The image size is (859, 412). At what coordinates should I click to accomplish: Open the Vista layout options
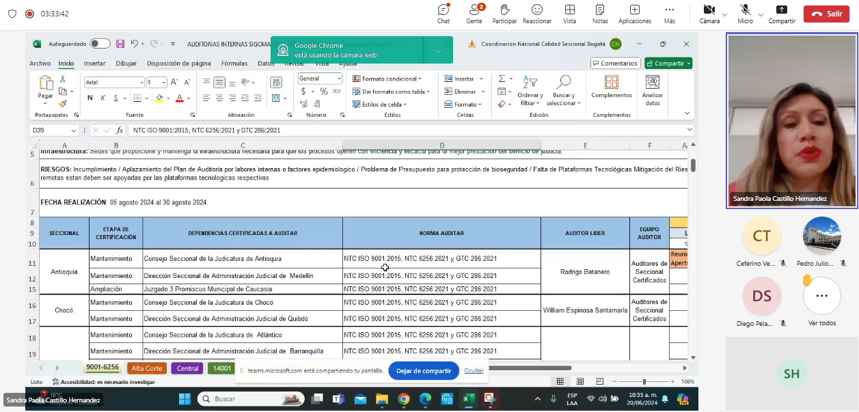pyautogui.click(x=569, y=14)
